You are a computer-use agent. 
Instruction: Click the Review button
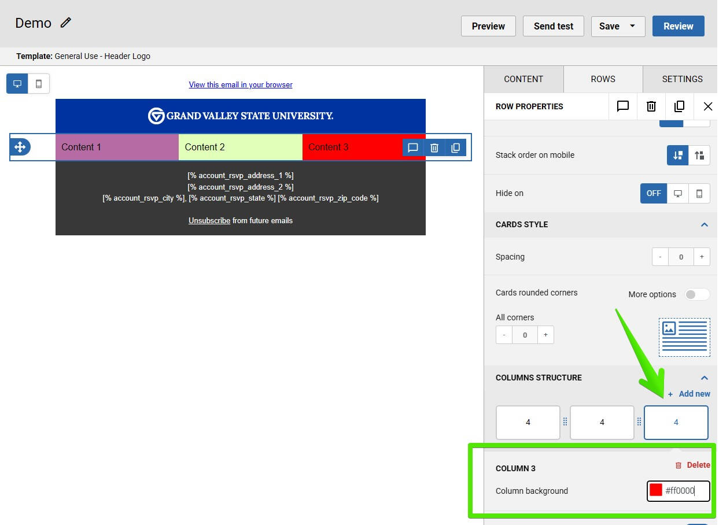point(678,26)
